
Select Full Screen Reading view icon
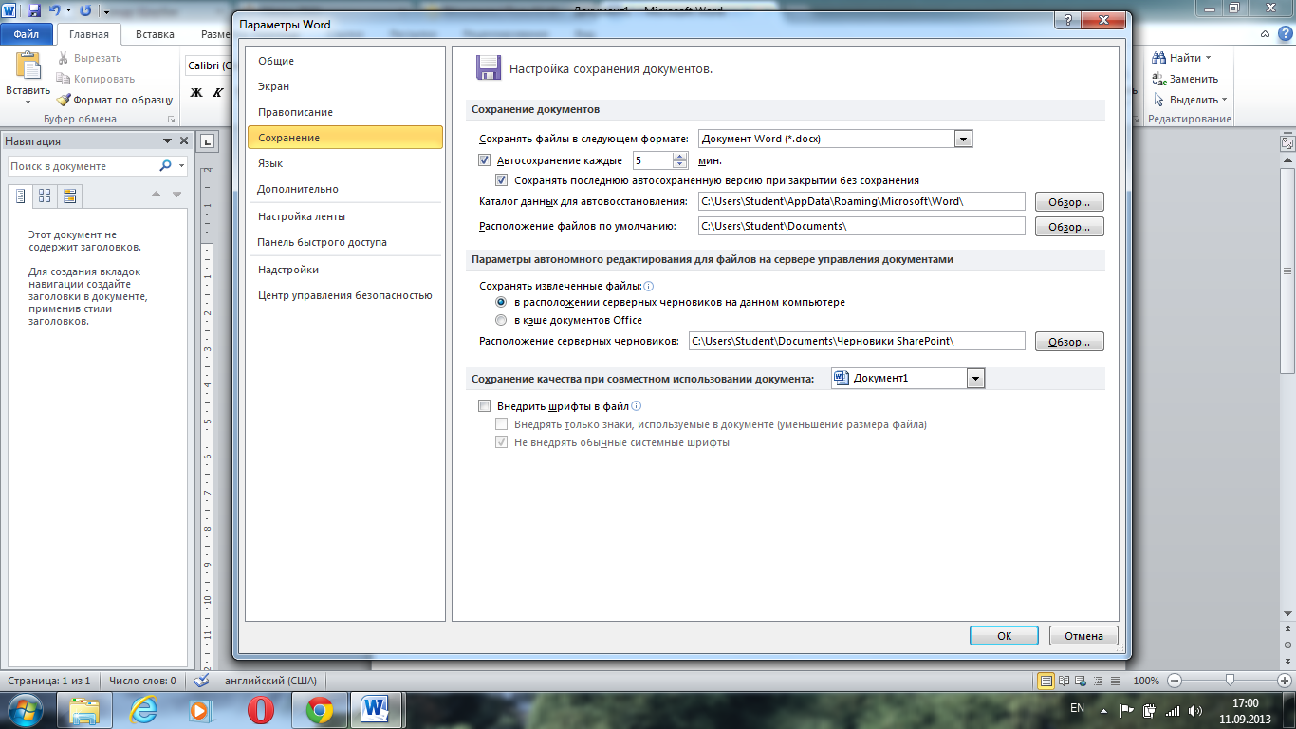pos(1064,681)
